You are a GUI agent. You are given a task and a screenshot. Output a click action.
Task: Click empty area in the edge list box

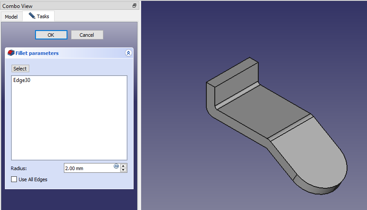(x=69, y=124)
